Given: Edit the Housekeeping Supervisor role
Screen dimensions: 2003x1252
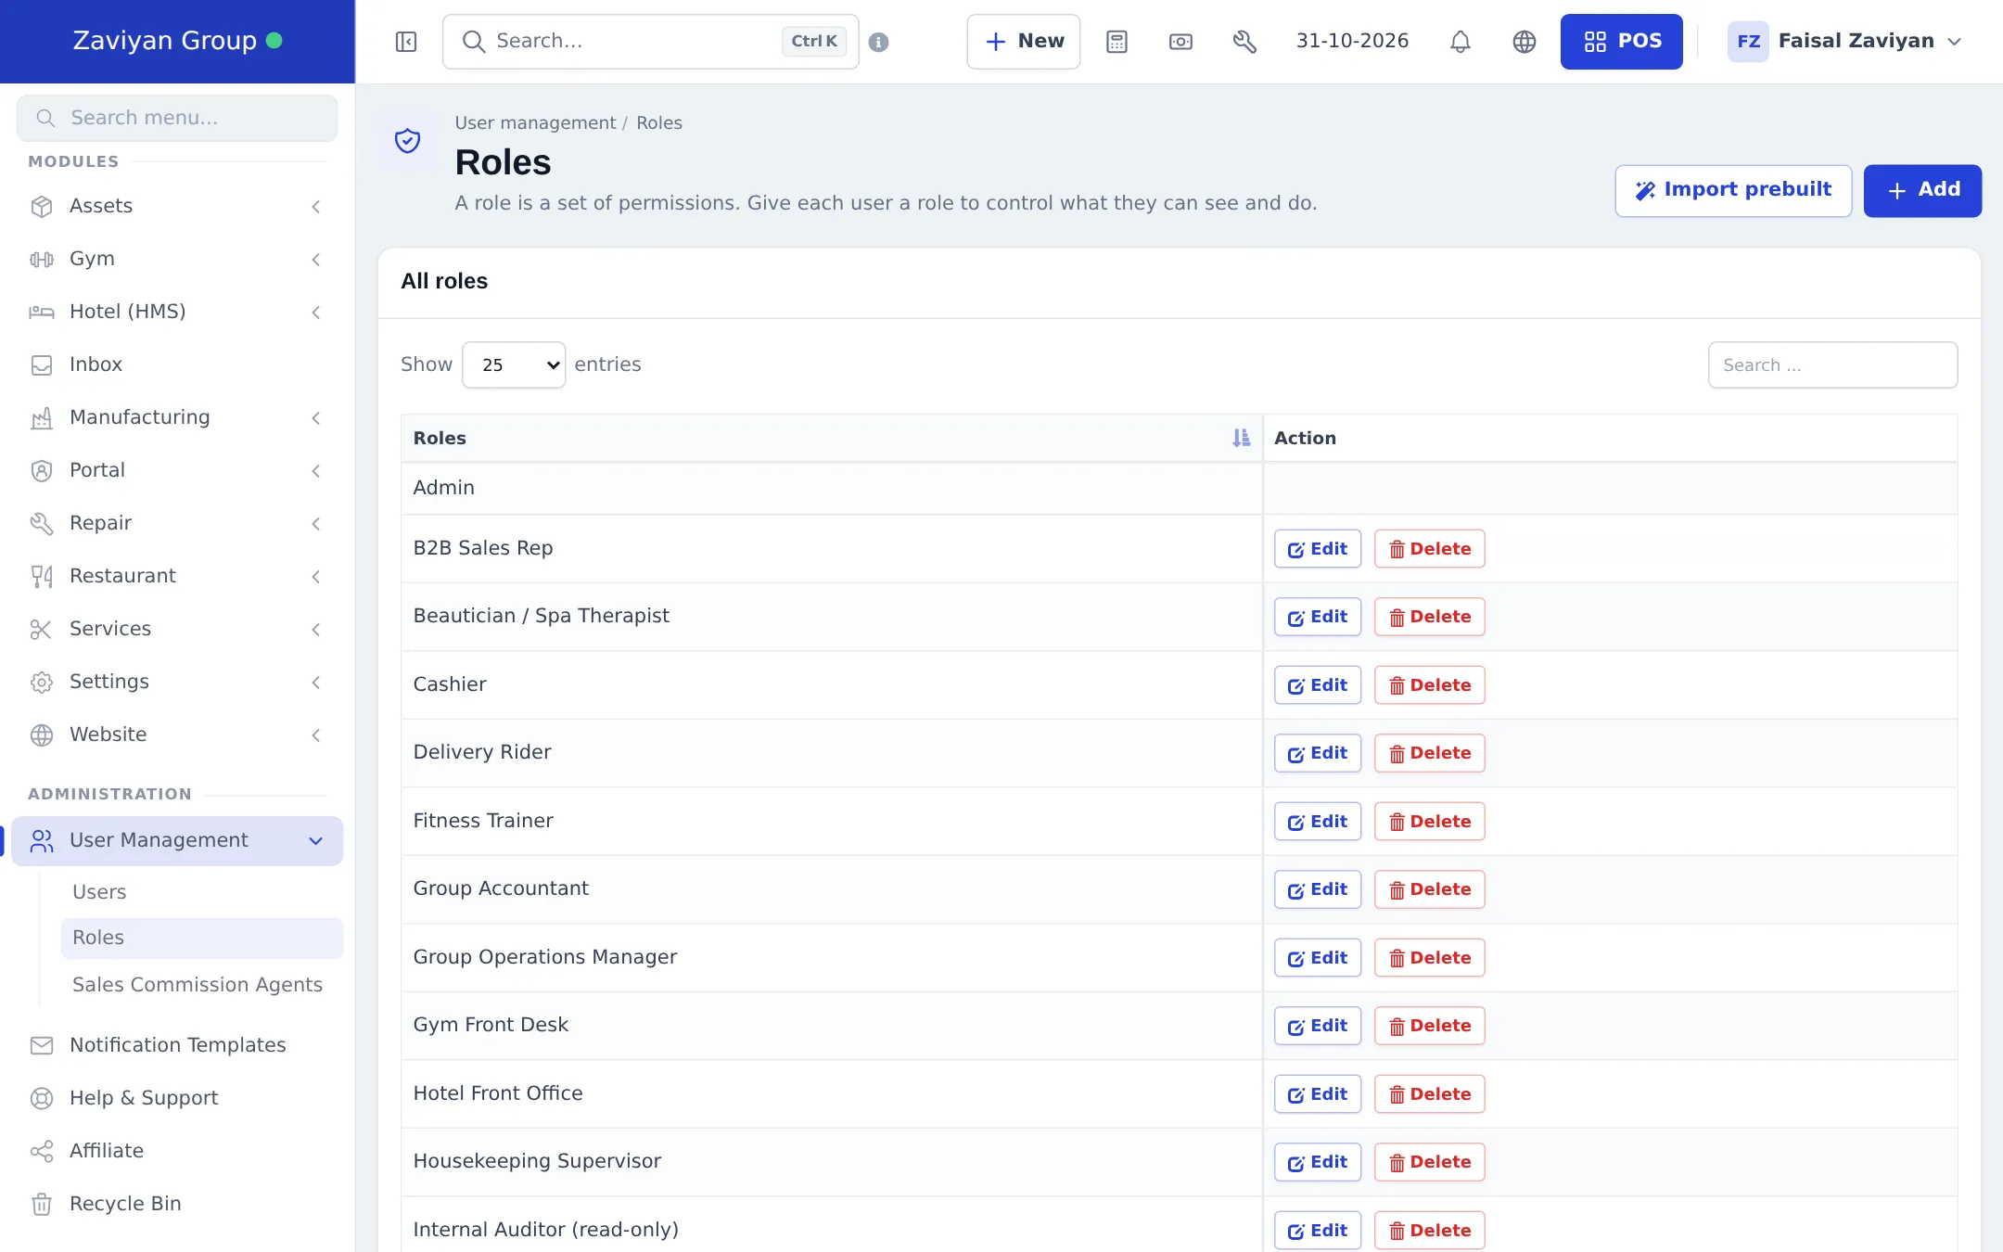Looking at the screenshot, I should coord(1318,1162).
